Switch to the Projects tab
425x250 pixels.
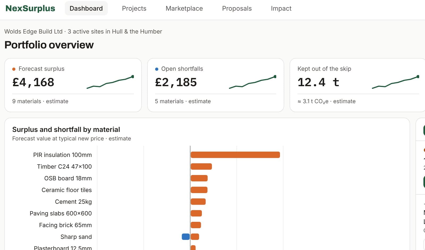[x=134, y=9]
